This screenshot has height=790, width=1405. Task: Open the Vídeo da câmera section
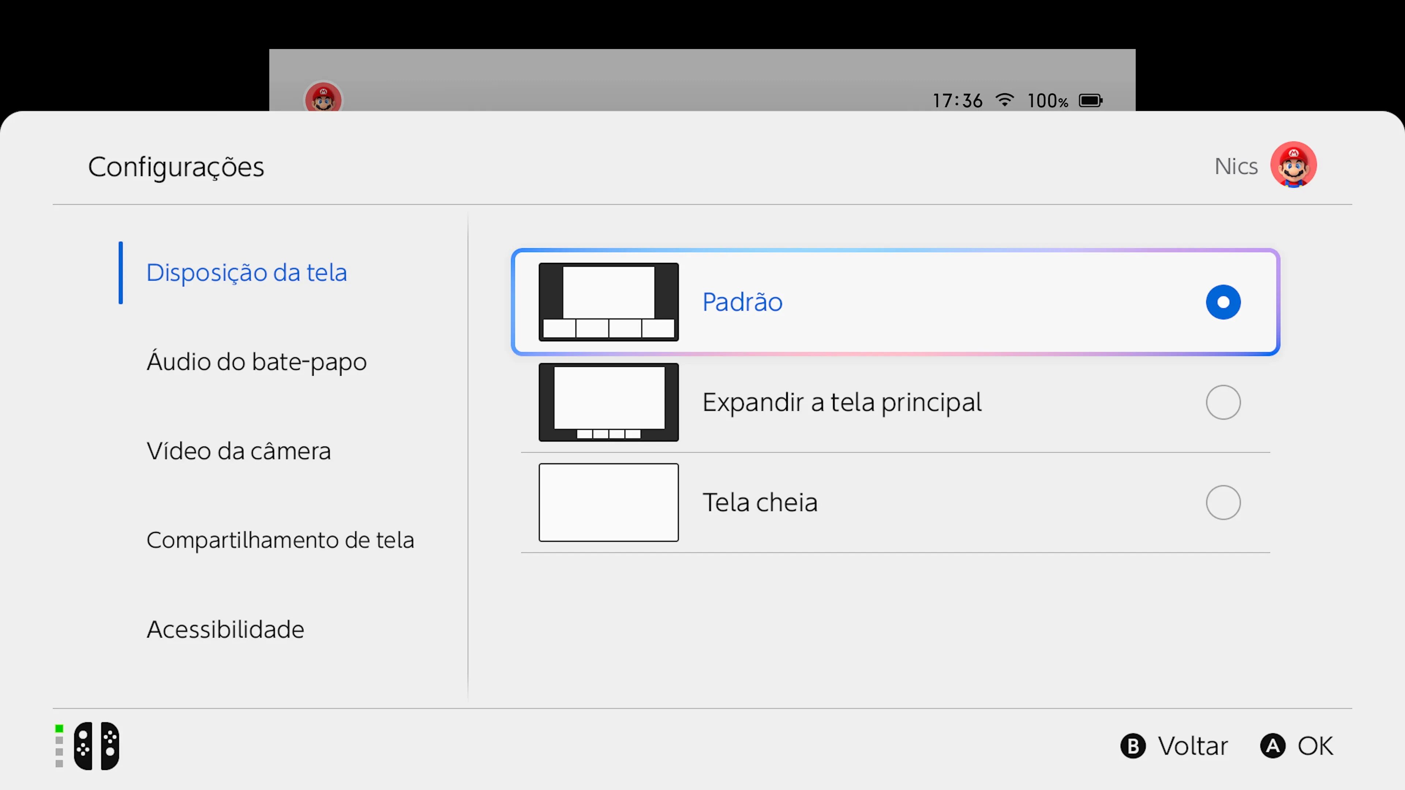238,451
